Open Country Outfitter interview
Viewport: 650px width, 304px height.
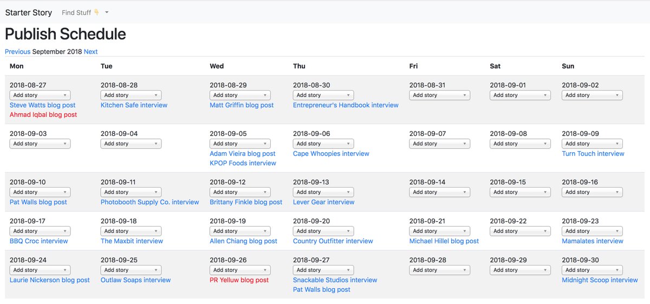333,241
